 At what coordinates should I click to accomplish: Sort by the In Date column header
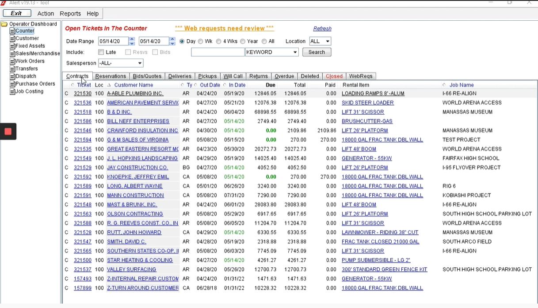click(237, 85)
